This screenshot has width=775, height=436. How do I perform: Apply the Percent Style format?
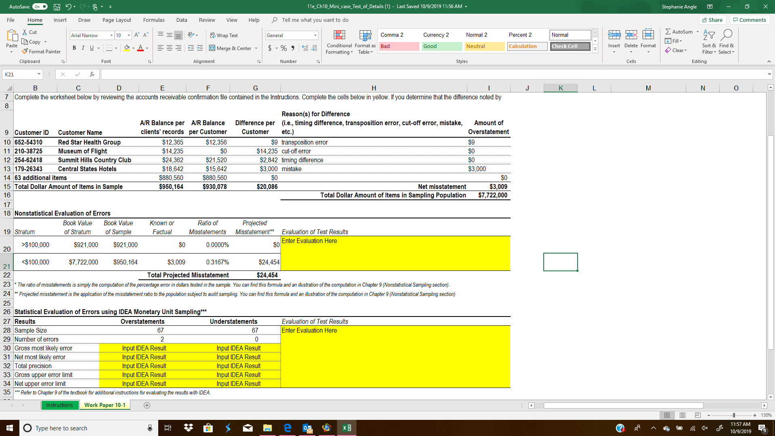click(x=284, y=48)
